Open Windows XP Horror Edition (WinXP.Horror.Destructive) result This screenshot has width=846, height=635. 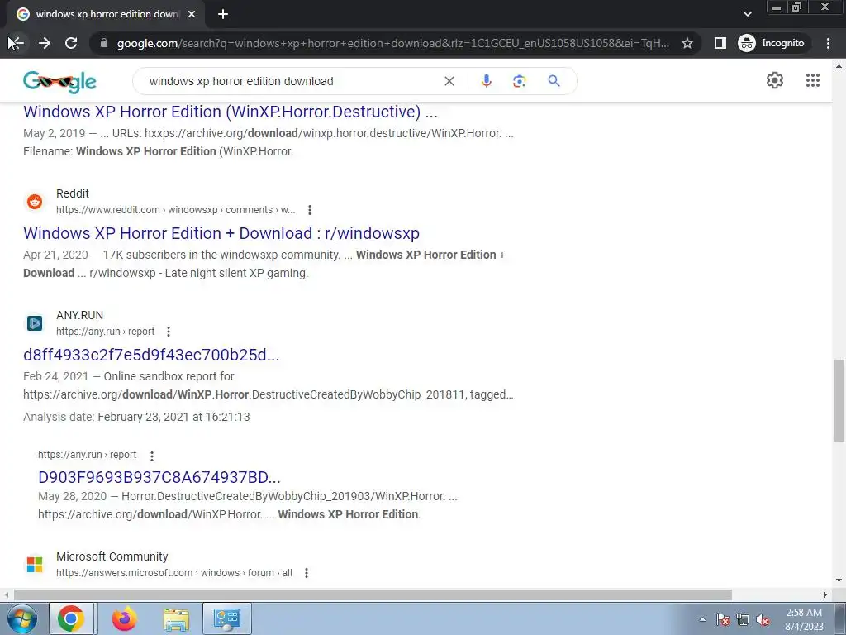tap(231, 112)
